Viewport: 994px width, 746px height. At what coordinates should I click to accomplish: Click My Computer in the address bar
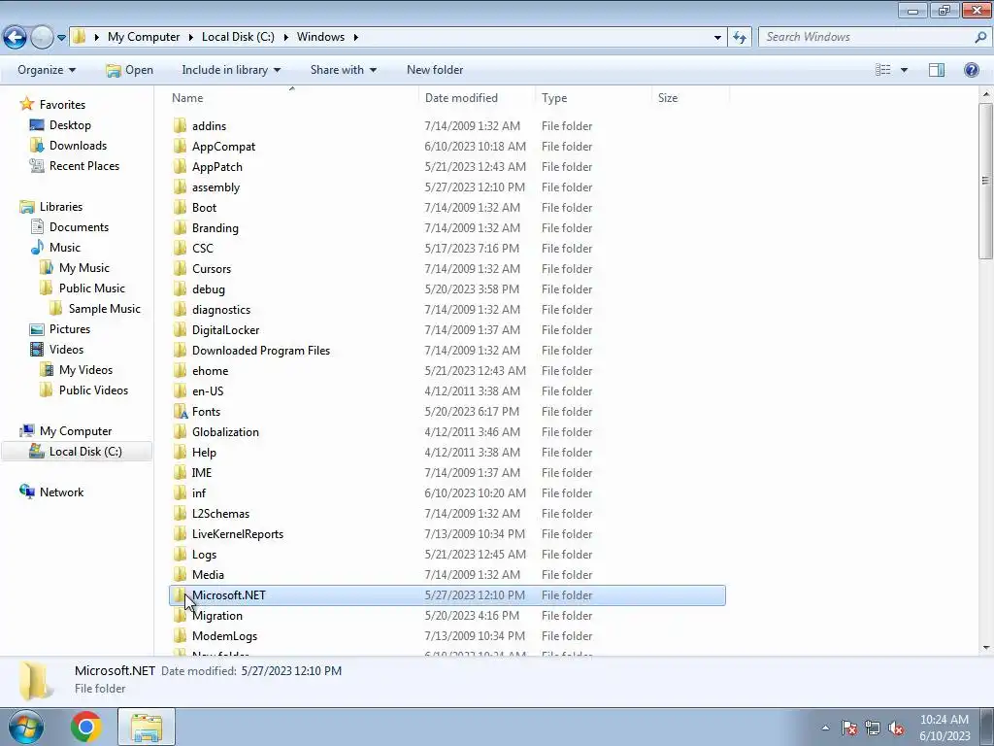pos(144,37)
